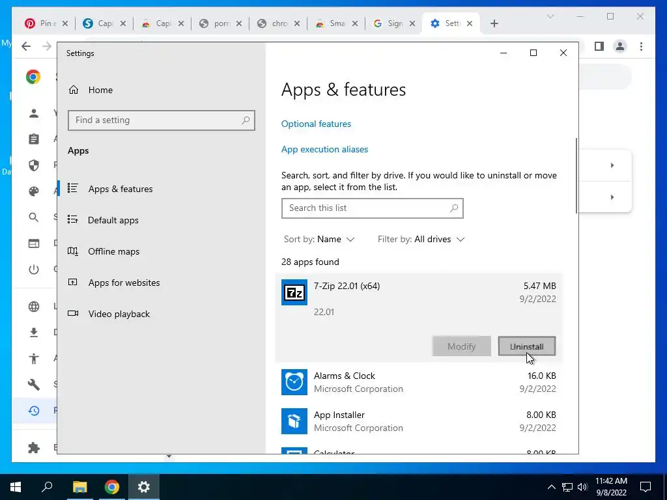Image resolution: width=667 pixels, height=500 pixels.
Task: Open Chrome On startup power icon
Action: 34,270
